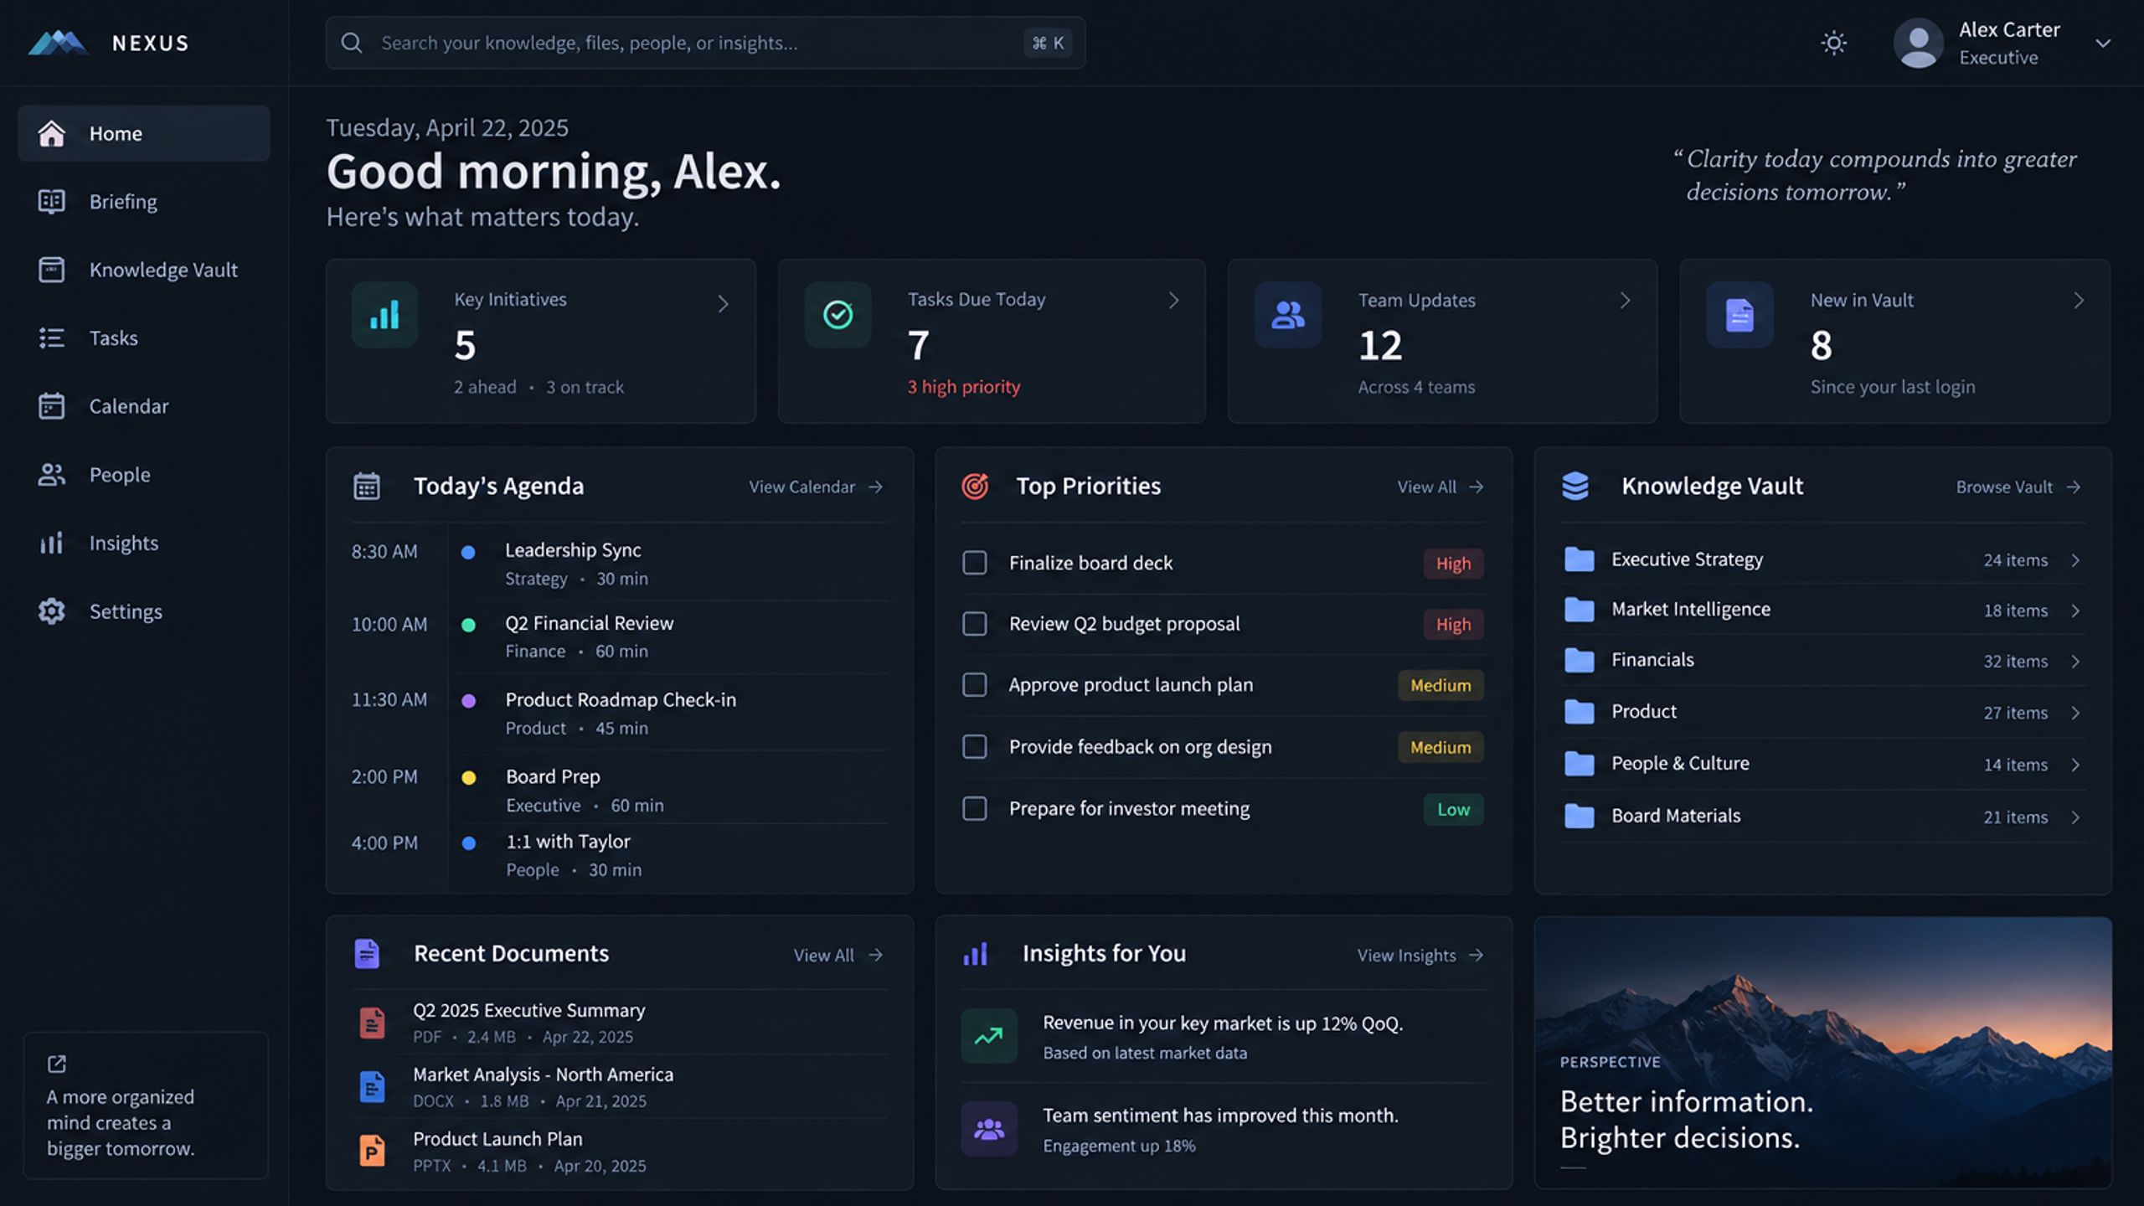
Task: Check off Finalize board deck
Action: [974, 563]
